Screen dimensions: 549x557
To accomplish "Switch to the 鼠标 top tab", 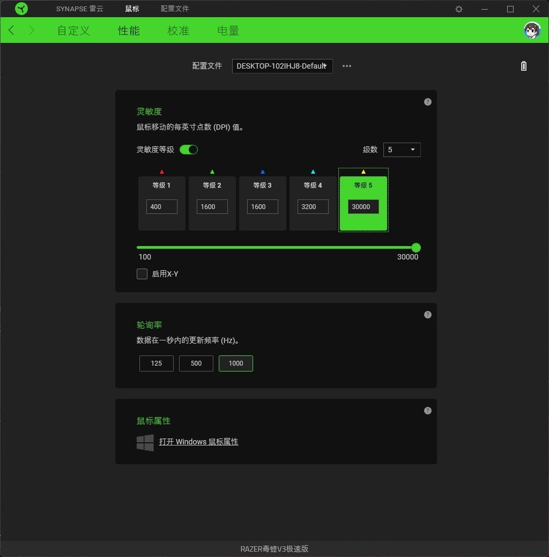I will (132, 8).
